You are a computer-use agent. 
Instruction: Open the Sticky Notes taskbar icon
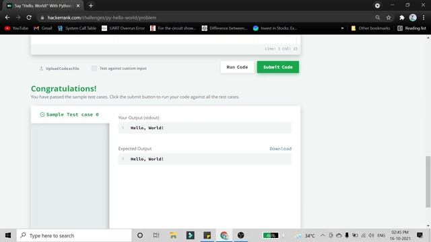(207, 235)
